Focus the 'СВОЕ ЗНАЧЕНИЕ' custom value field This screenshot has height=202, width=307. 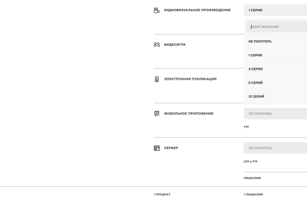(276, 27)
